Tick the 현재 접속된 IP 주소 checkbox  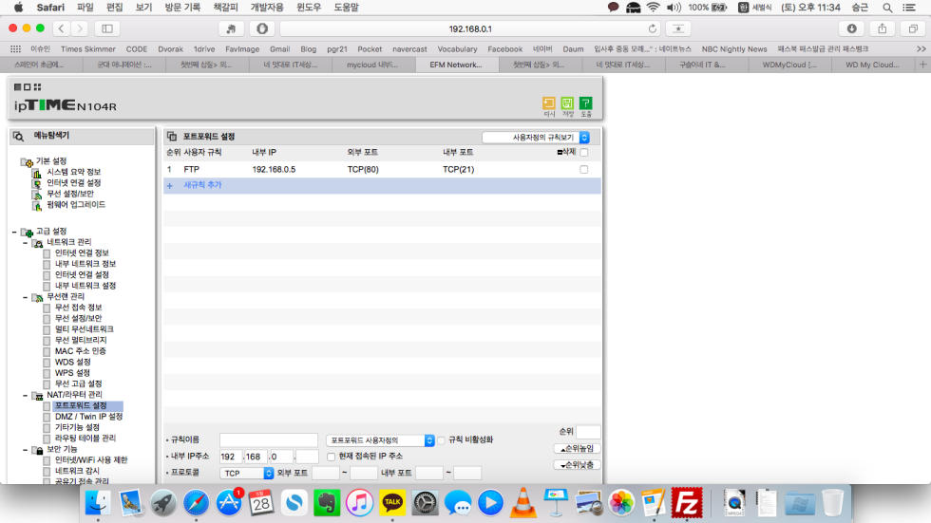tap(331, 457)
